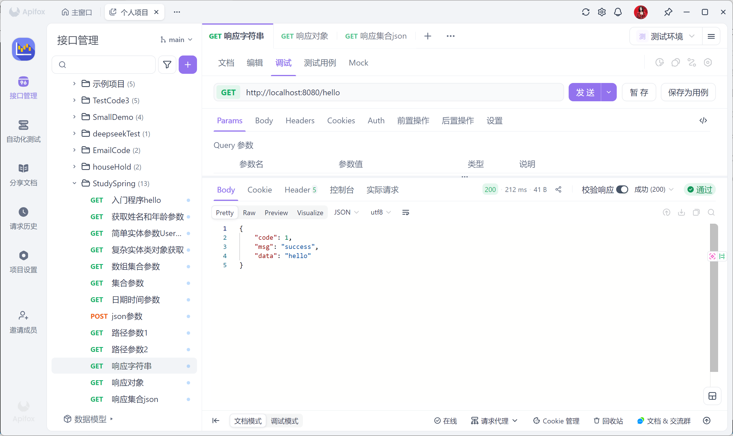
Task: Click the share response icon
Action: pyautogui.click(x=558, y=189)
